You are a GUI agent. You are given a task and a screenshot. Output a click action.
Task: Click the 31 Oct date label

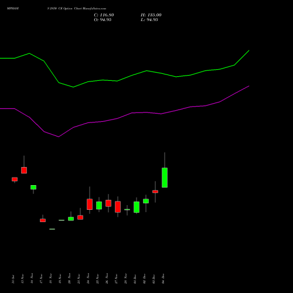pyautogui.click(x=13, y=279)
